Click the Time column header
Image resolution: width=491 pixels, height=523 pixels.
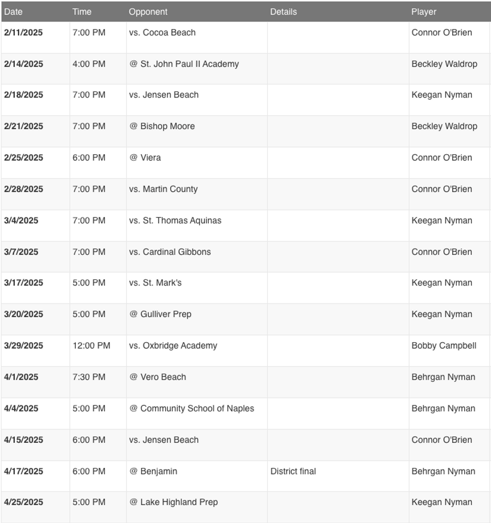click(82, 11)
